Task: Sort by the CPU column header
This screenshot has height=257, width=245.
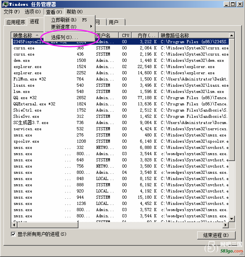Action: click(x=125, y=35)
